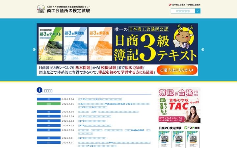Click the blue category tag for 2026.6.3
The width and height of the screenshot is (237, 148).
[x=49, y=142]
